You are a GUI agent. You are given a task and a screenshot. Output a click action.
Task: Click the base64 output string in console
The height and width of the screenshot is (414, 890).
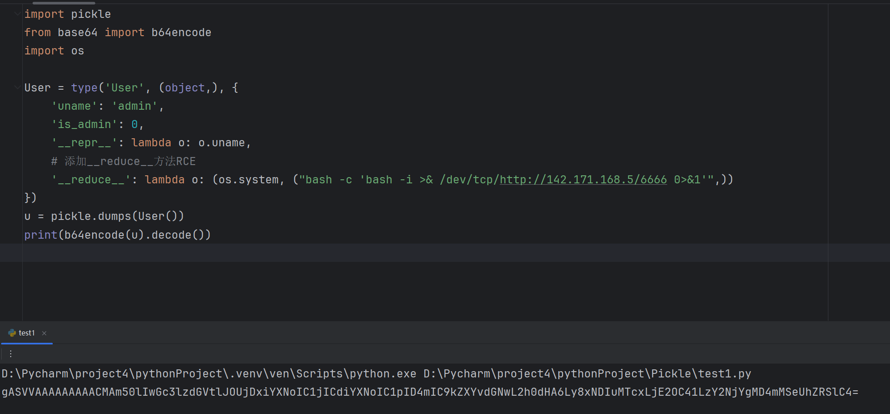430,392
